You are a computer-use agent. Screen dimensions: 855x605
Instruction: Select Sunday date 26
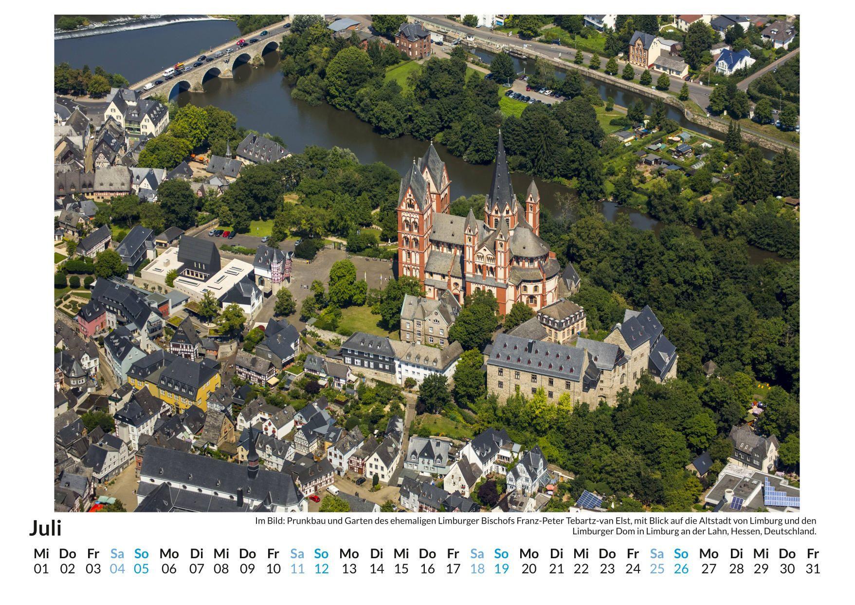click(681, 568)
